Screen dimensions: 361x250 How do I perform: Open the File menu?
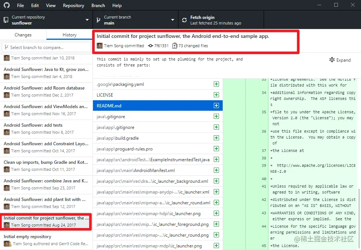pyautogui.click(x=20, y=6)
